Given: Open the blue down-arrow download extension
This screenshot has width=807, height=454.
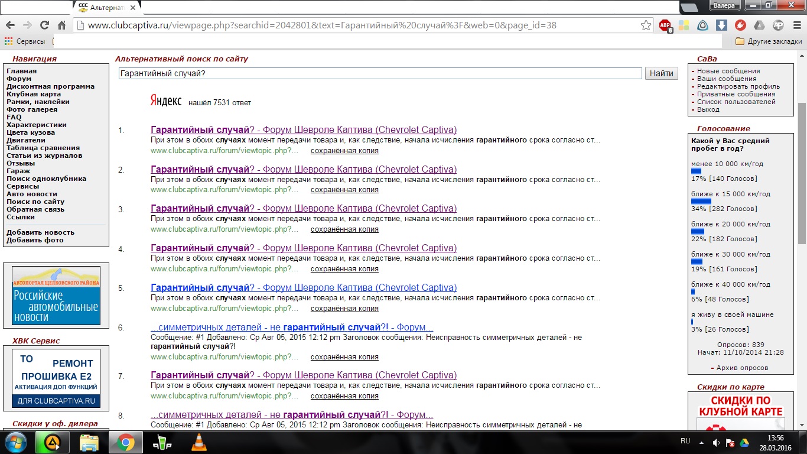Looking at the screenshot, I should 721,25.
